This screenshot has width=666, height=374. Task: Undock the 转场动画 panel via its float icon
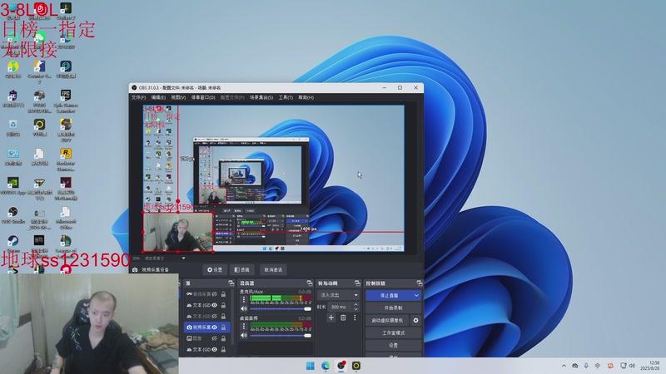357,283
